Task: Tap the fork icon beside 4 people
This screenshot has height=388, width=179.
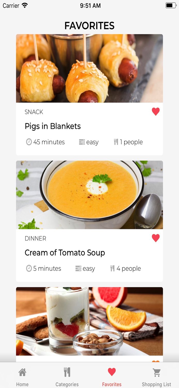Action: click(x=112, y=268)
